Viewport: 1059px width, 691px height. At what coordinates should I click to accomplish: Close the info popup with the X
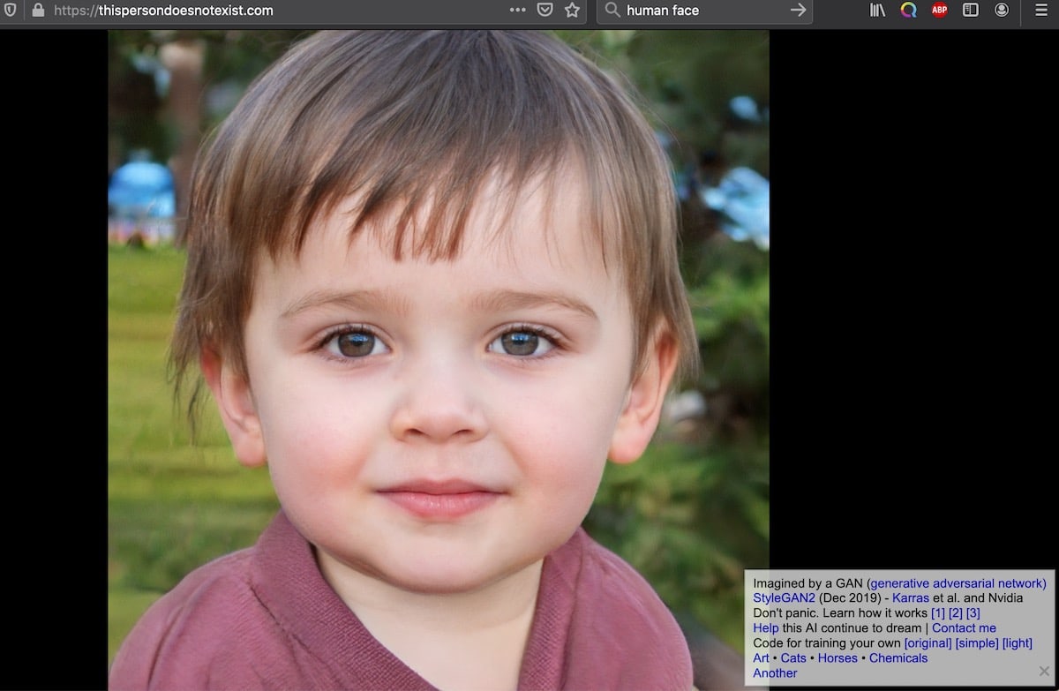pyautogui.click(x=1044, y=671)
